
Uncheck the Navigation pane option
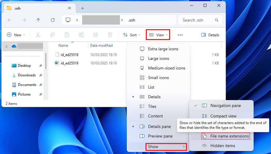225,105
